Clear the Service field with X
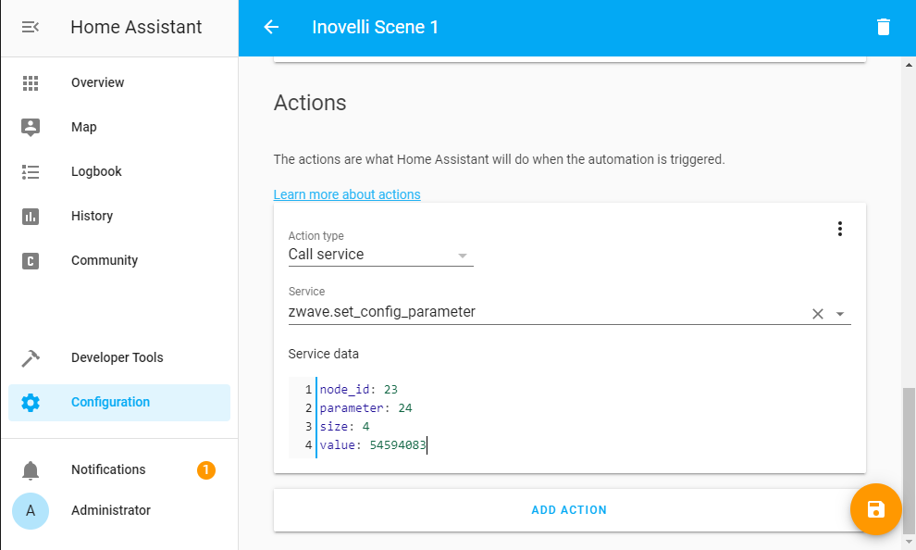The width and height of the screenshot is (916, 550). pos(817,314)
